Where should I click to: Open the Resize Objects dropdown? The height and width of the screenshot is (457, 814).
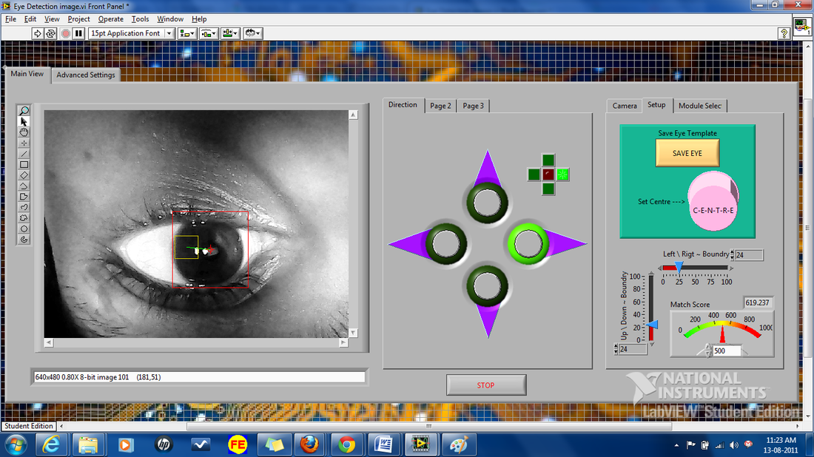click(230, 33)
